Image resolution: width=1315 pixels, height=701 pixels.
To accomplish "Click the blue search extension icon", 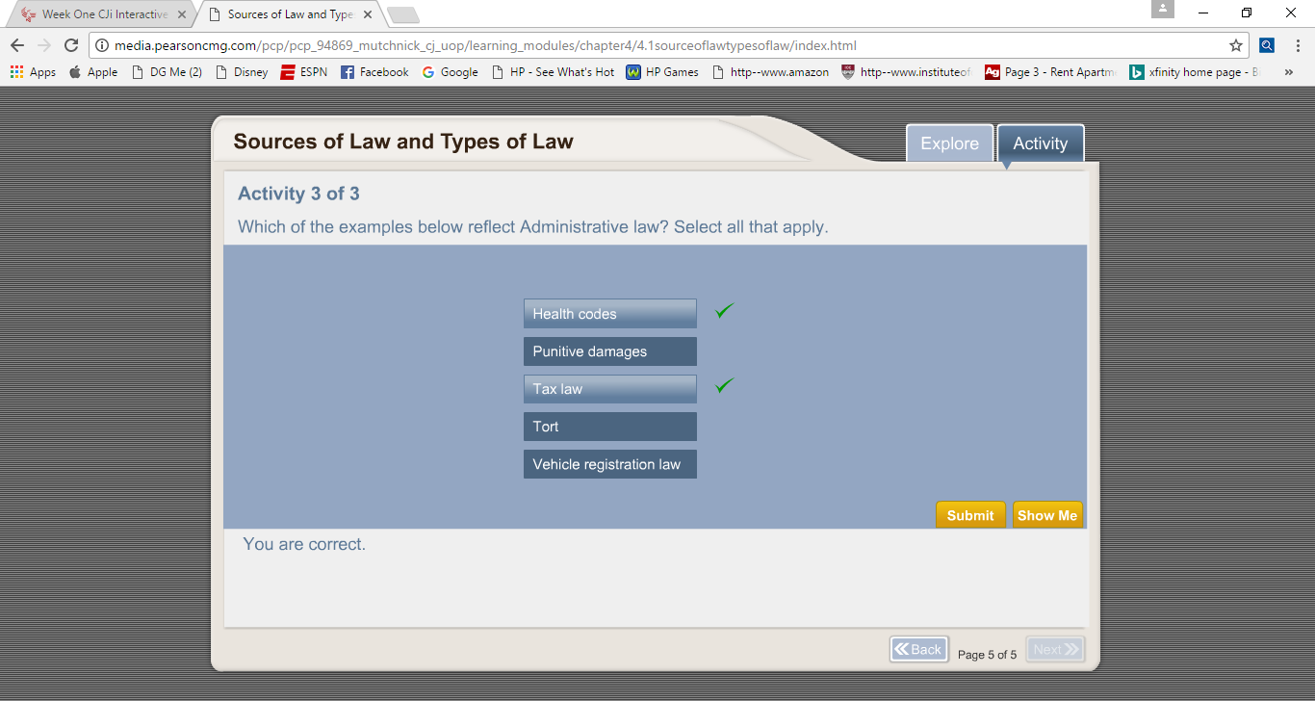I will coord(1267,45).
